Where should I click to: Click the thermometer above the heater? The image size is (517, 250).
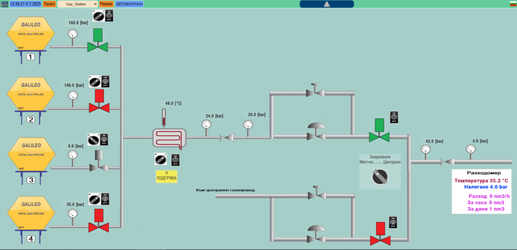164,117
